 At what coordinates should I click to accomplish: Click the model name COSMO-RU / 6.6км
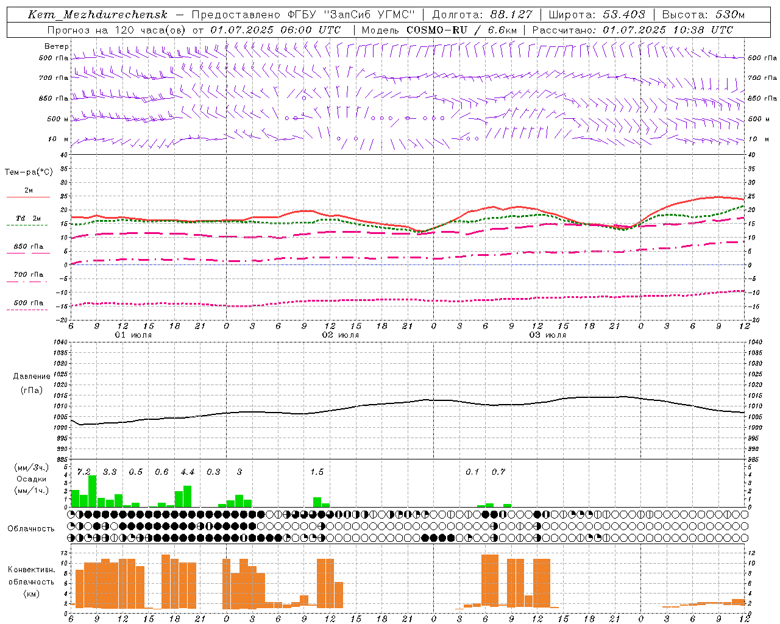pyautogui.click(x=462, y=30)
